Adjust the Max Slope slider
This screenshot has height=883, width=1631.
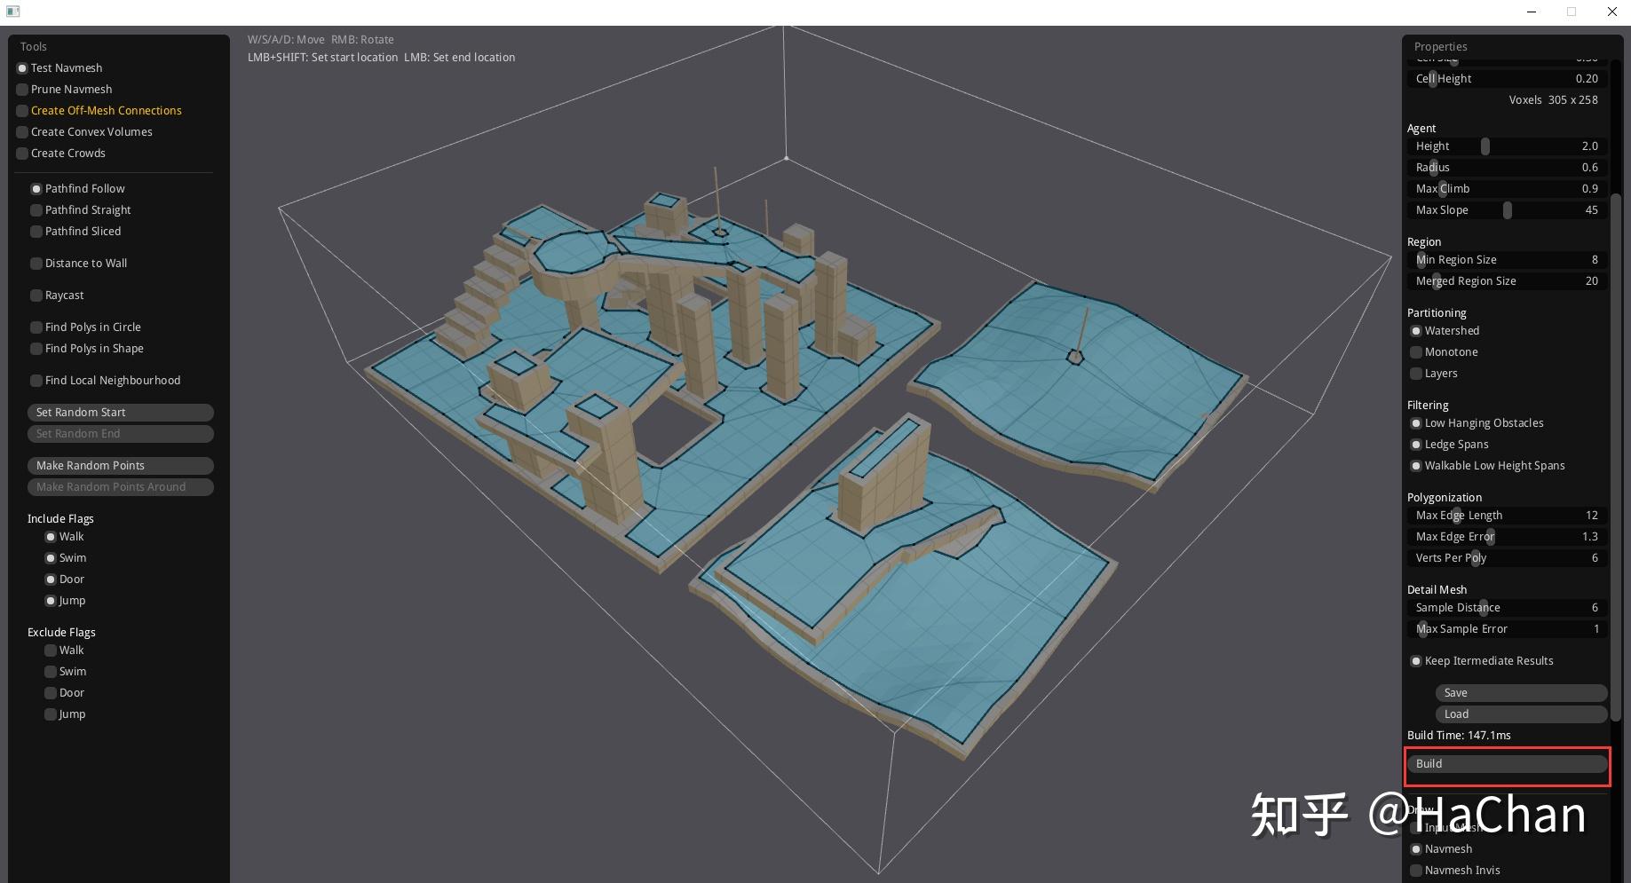pyautogui.click(x=1507, y=210)
